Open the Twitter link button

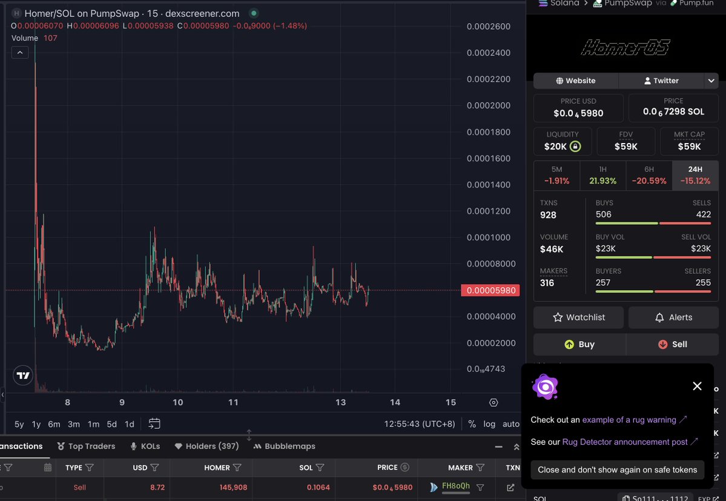click(x=661, y=81)
